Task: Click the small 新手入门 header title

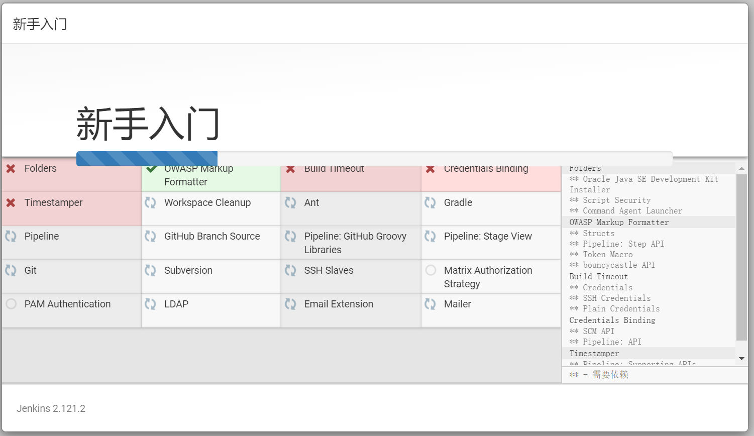Action: click(x=40, y=24)
